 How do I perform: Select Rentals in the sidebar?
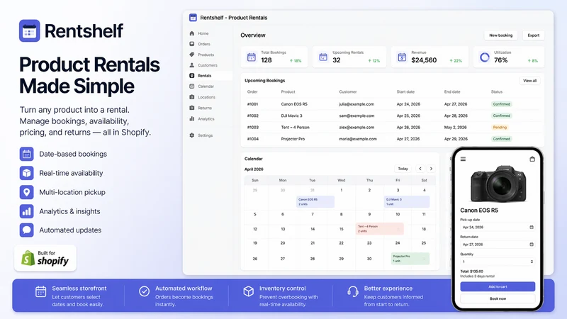(210, 76)
